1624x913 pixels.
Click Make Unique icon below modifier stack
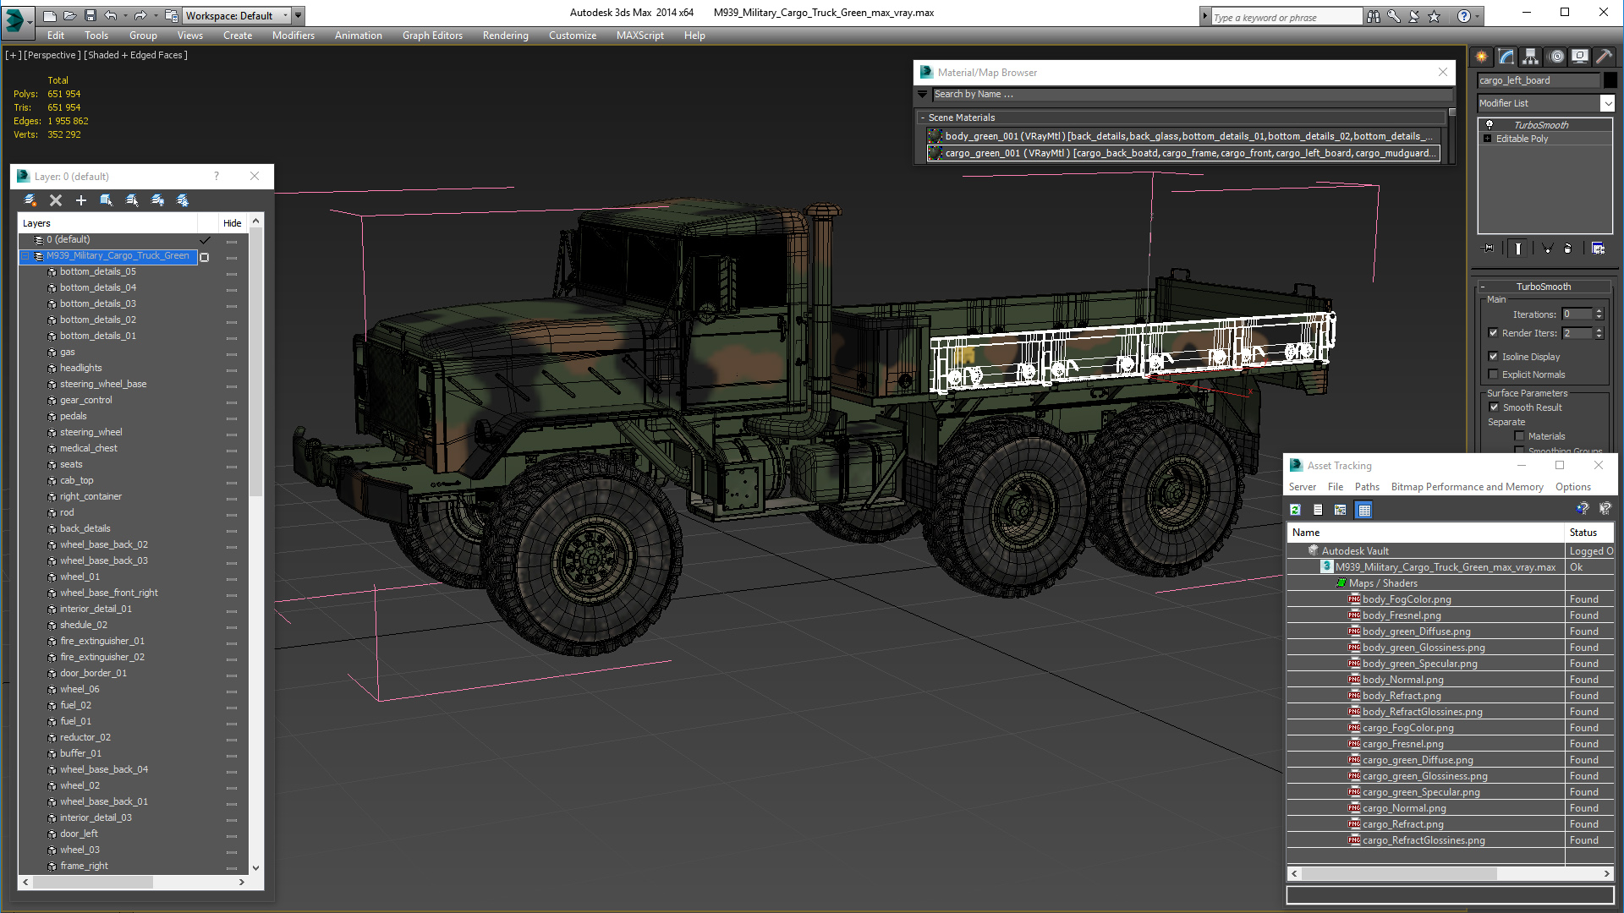[x=1547, y=249]
